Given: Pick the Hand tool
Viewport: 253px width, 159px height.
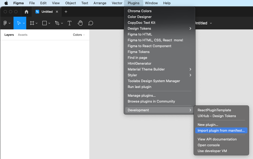Looking at the screenshot, I should point(80,23).
